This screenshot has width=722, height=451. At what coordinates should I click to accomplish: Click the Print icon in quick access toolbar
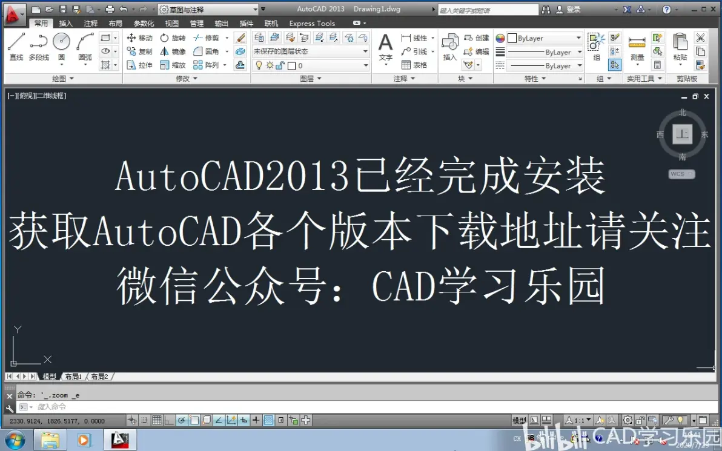click(110, 9)
